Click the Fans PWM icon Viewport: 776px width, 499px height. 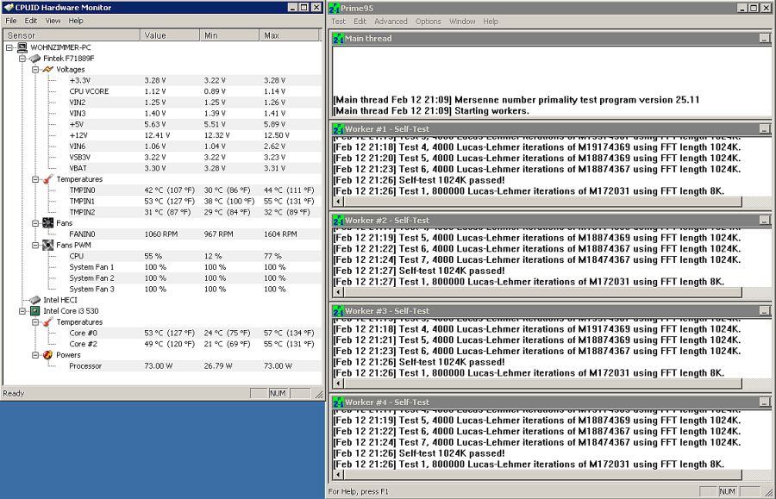[48, 245]
